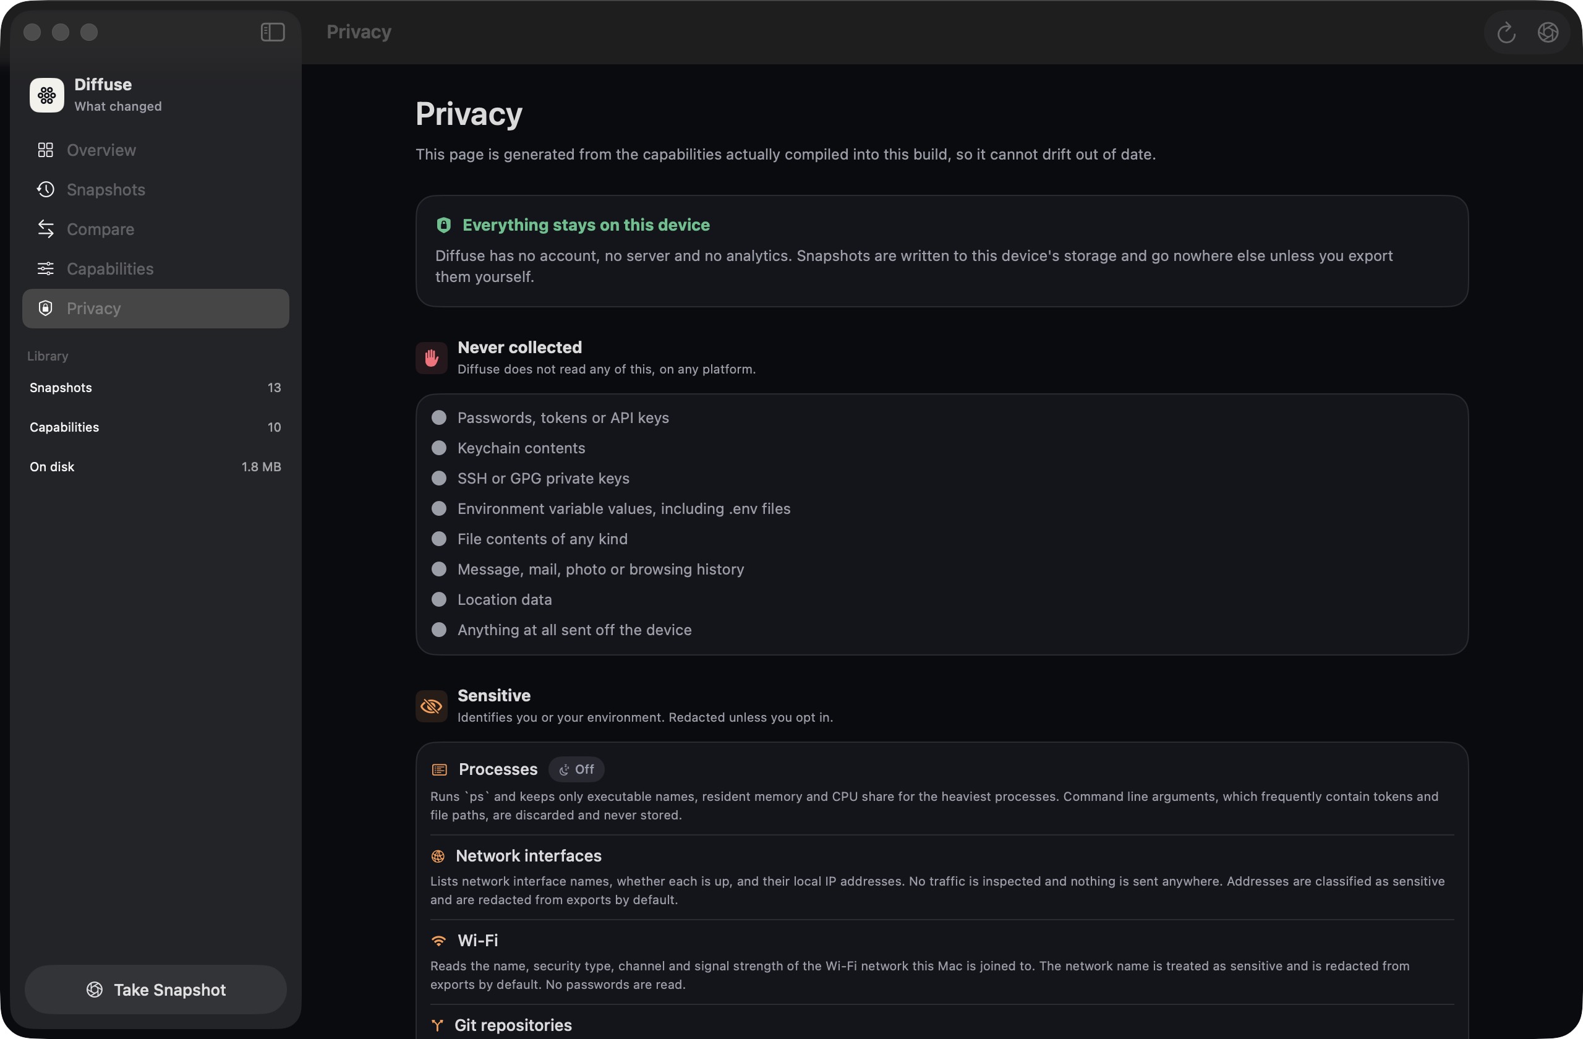The image size is (1583, 1039).
Task: Open the Capabilities page
Action: point(156,269)
